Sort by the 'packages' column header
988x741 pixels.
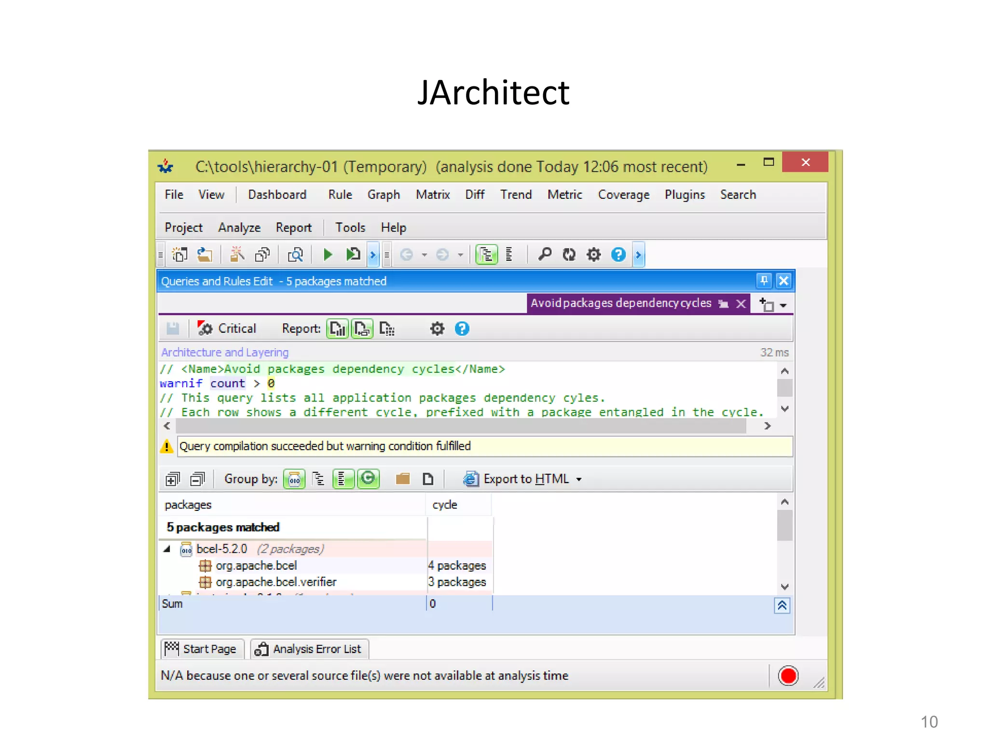291,505
